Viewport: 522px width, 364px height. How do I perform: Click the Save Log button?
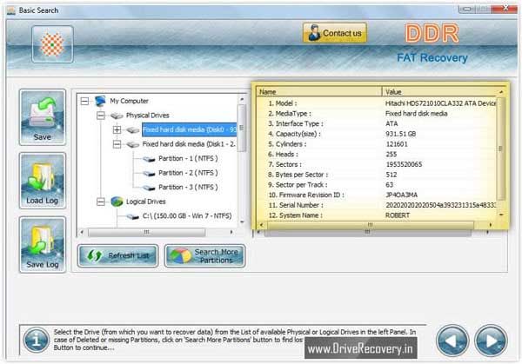pos(43,244)
